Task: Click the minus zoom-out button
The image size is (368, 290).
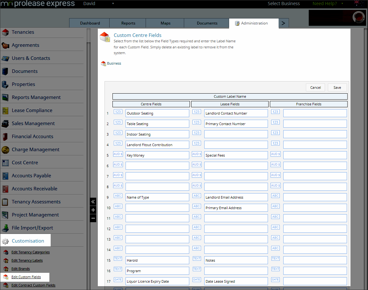Action: point(93,218)
